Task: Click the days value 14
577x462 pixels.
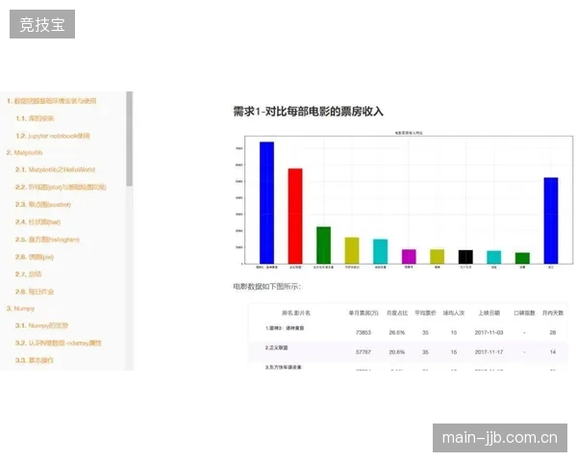Action: tap(553, 352)
